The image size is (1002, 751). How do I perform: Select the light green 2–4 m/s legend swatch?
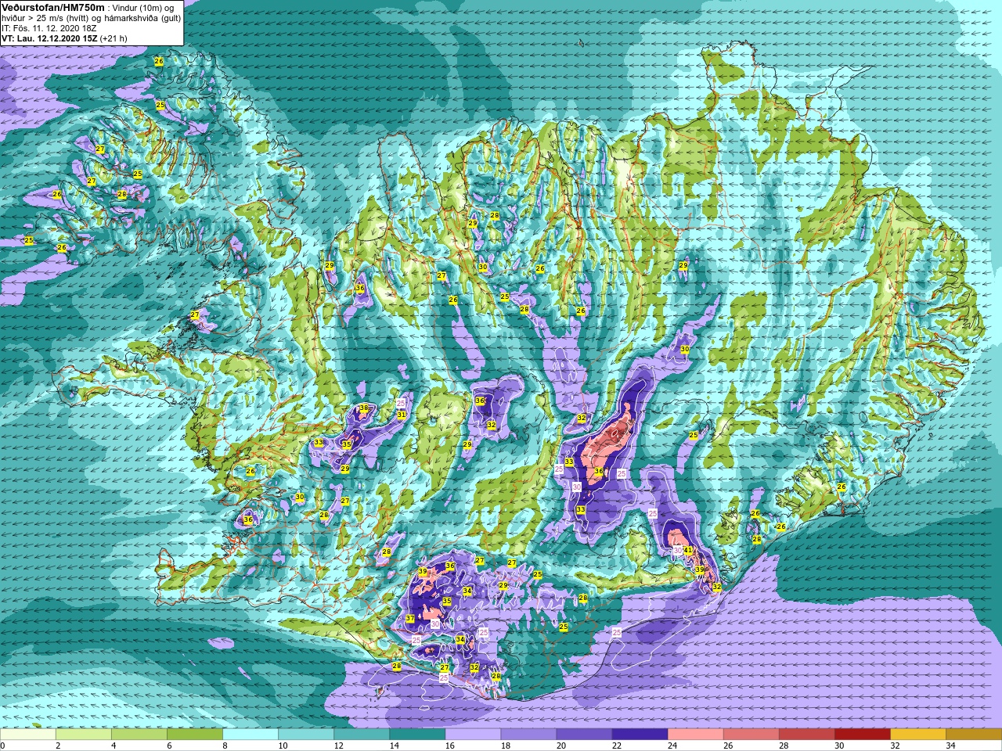[x=84, y=735]
